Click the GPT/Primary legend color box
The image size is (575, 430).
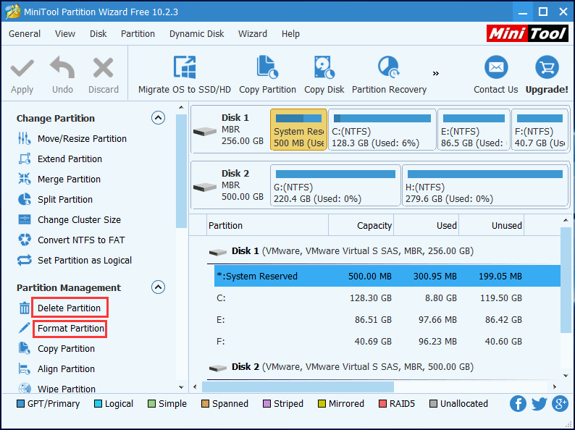[x=20, y=404]
